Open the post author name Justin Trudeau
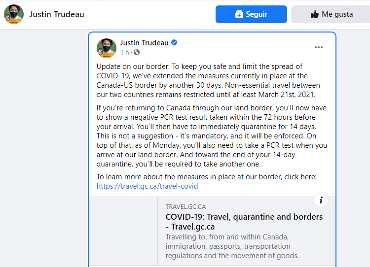The height and width of the screenshot is (267, 370). (144, 43)
